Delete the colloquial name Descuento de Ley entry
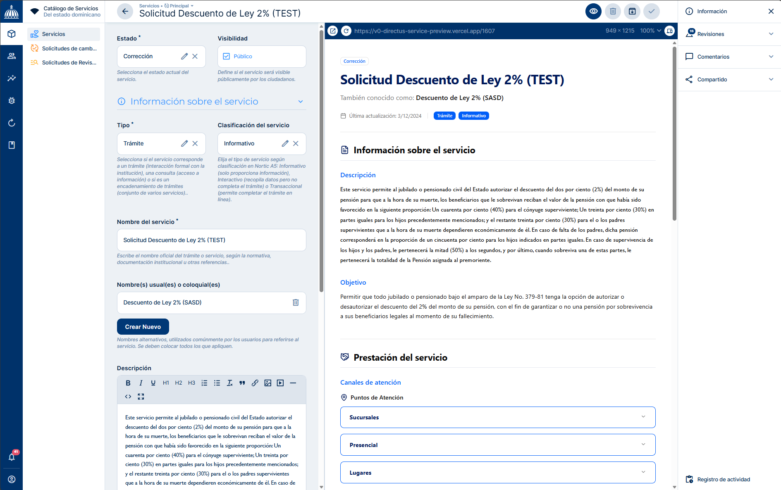 [x=296, y=302]
